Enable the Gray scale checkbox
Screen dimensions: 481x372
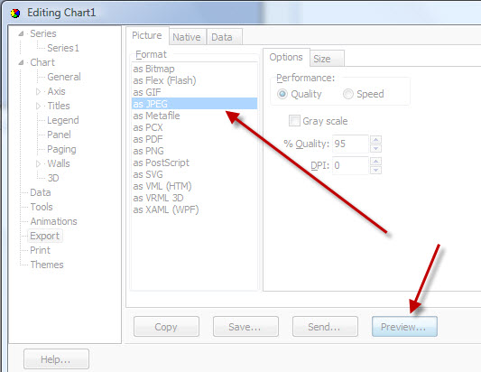tap(294, 121)
